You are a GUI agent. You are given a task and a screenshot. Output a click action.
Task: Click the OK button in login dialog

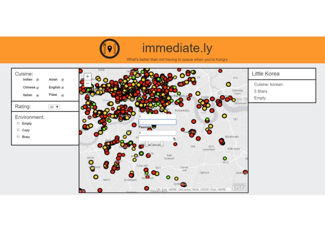coord(147,144)
